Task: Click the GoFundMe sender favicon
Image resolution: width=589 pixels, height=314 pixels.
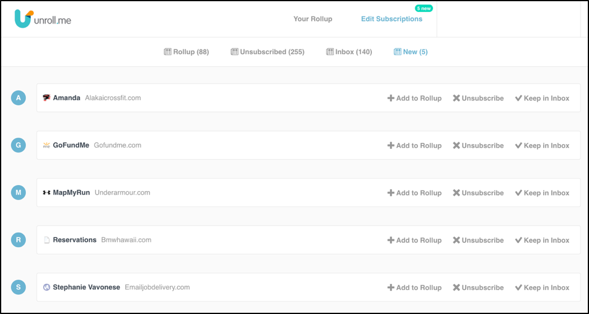Action: point(46,145)
